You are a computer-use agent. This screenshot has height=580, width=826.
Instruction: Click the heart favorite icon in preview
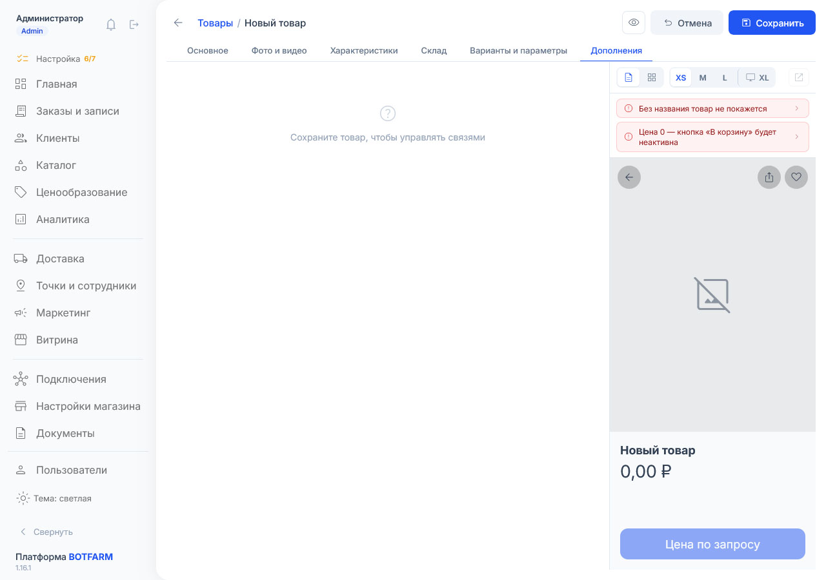[x=796, y=177]
